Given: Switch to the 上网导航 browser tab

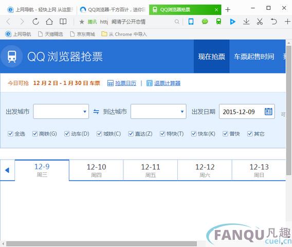Looking at the screenshot, I should [x=40, y=9].
